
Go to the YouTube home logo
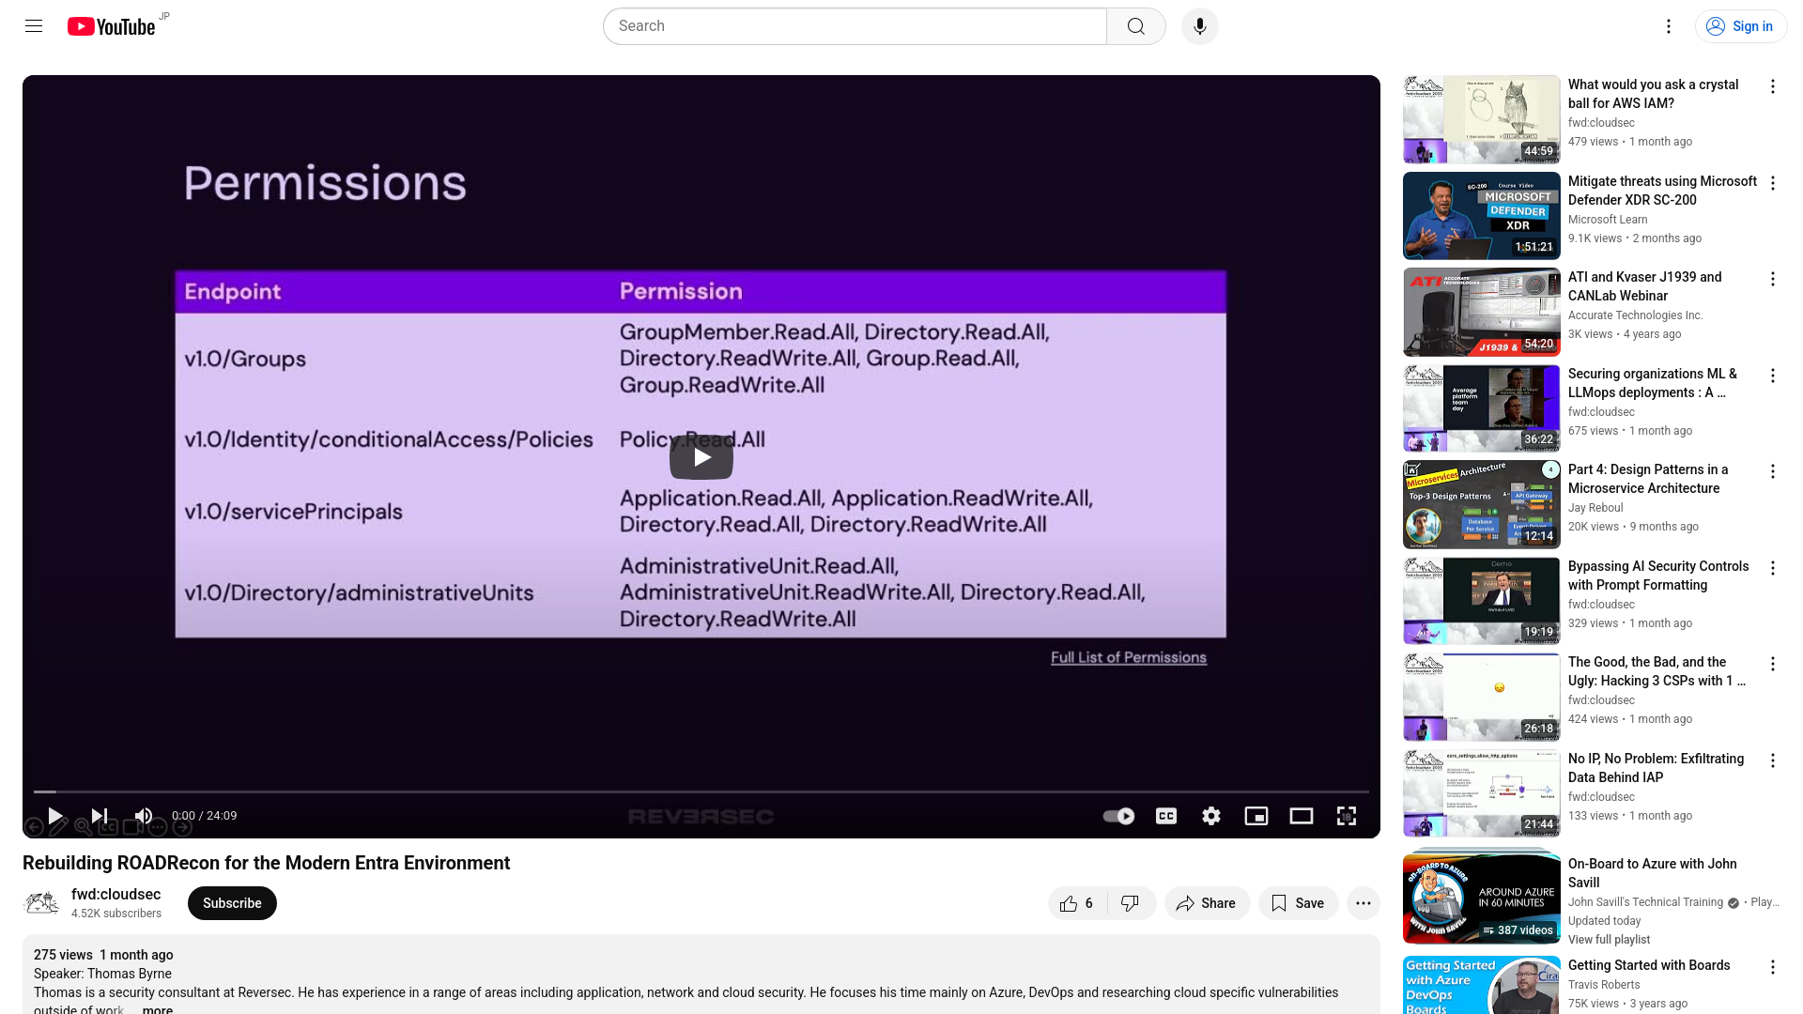[111, 26]
